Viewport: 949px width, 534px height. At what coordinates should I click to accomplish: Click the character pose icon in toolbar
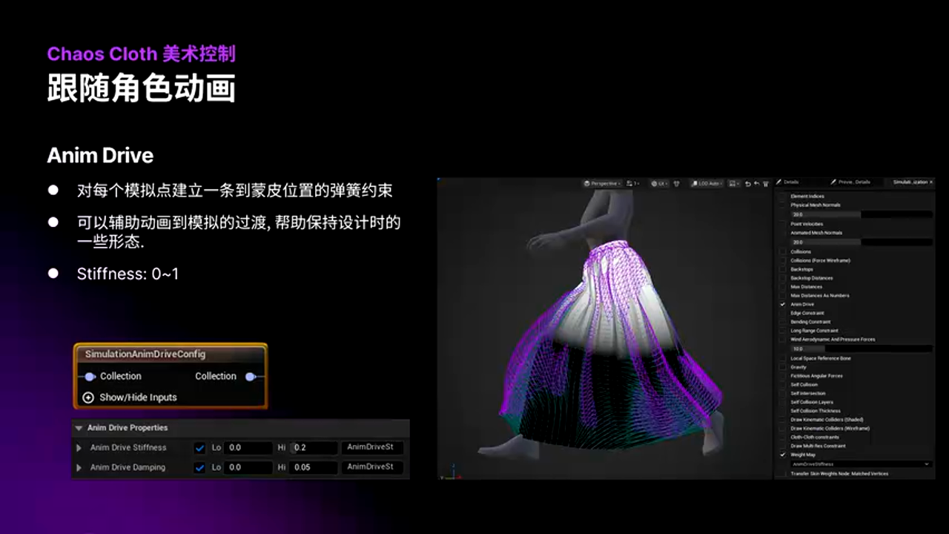(x=675, y=182)
